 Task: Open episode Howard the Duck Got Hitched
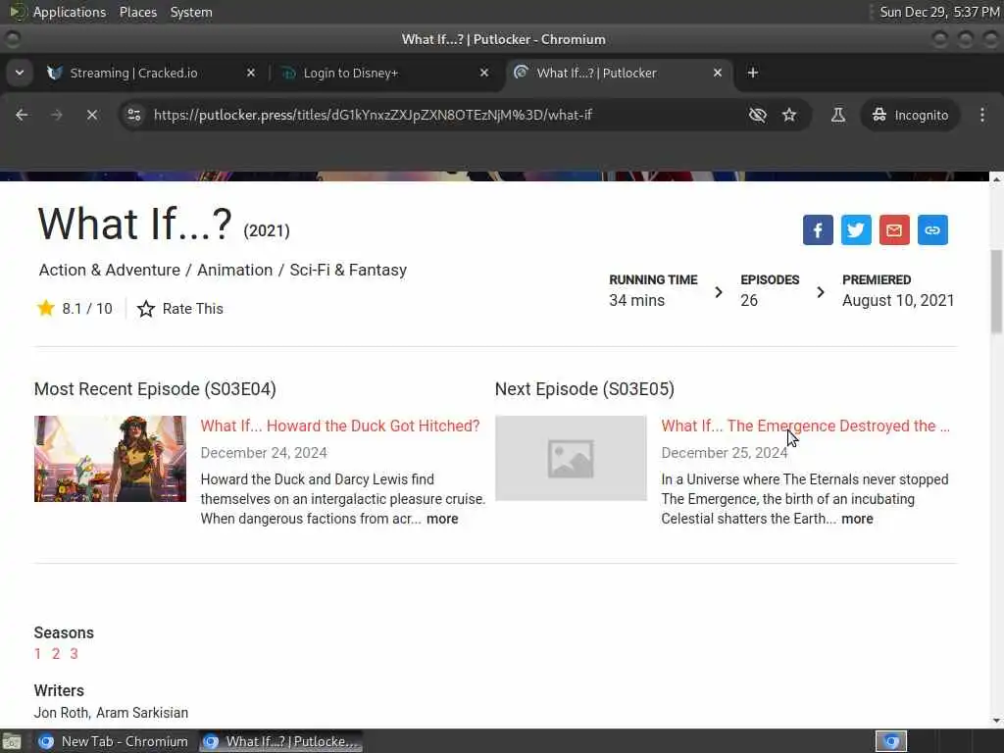pos(340,426)
